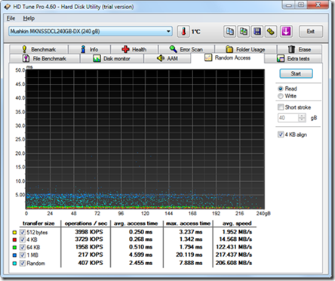This screenshot has width=335, height=281.
Task: Open the File menu
Action: pyautogui.click(x=11, y=18)
